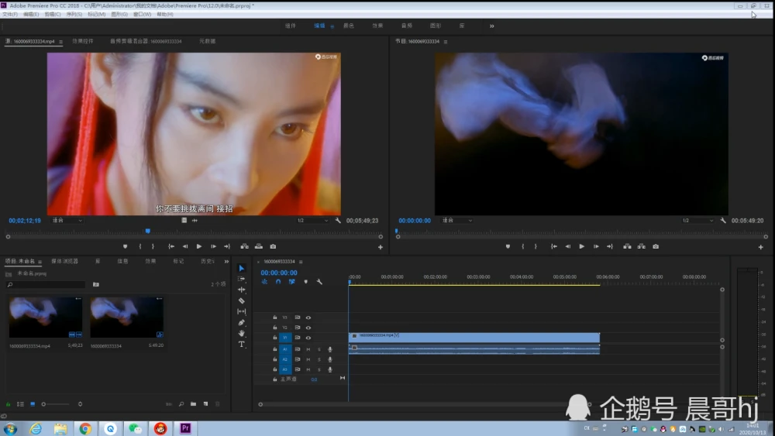Open Source panel hamburger menu

tap(60, 42)
